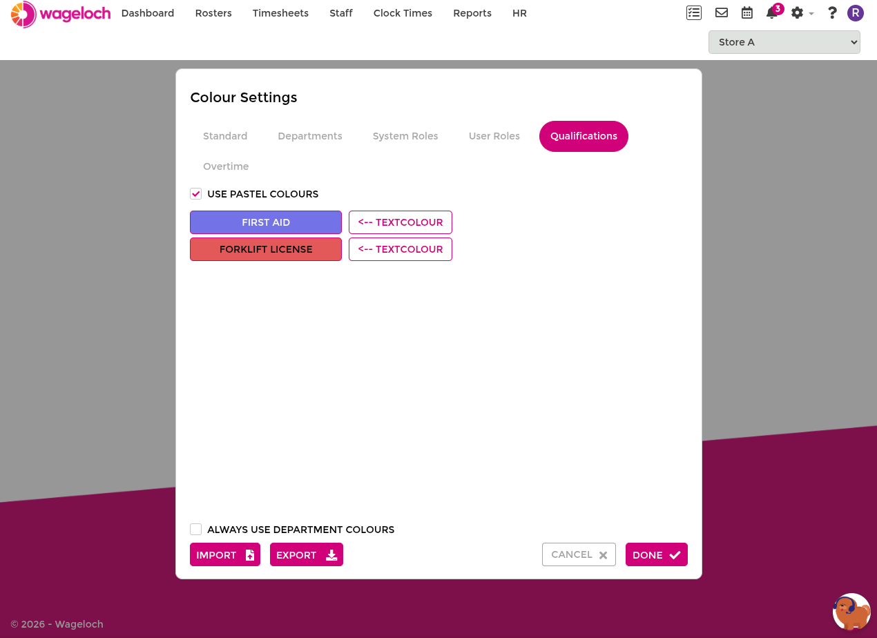
Task: Open the Staff menu
Action: 341,13
